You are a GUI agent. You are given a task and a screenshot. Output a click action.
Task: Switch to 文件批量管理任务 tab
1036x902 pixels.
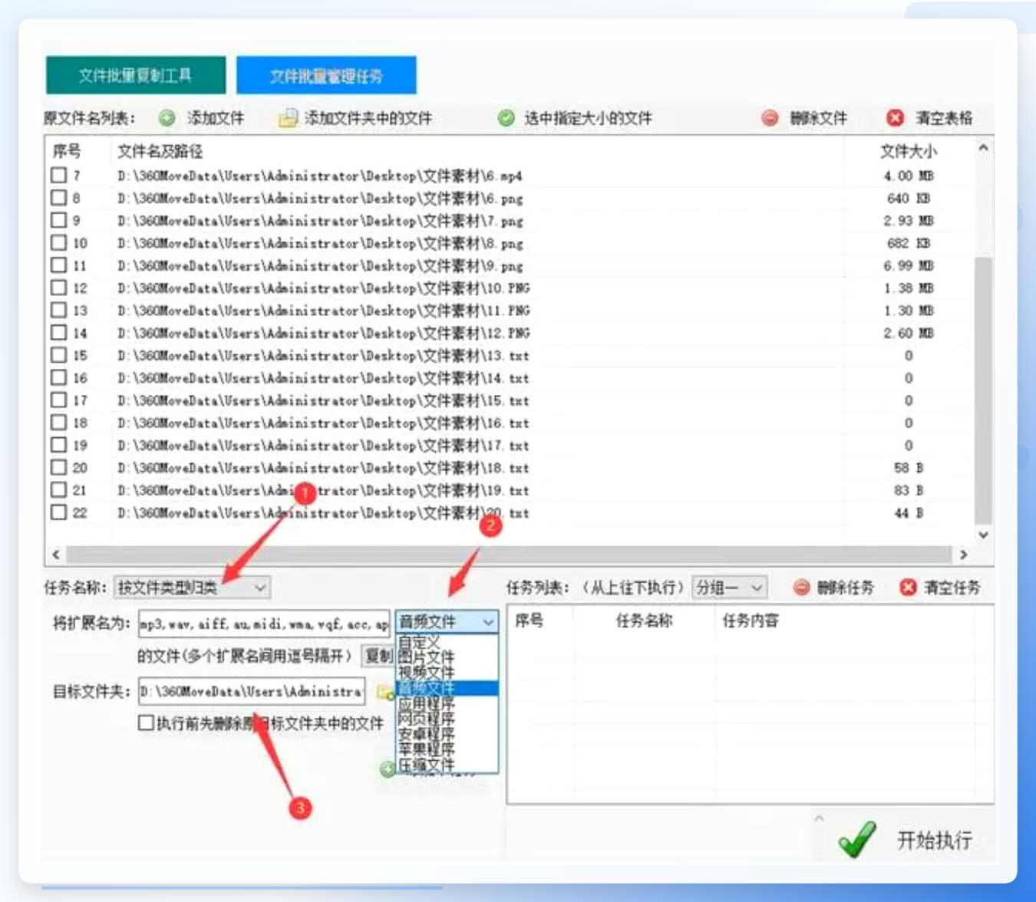click(x=326, y=75)
